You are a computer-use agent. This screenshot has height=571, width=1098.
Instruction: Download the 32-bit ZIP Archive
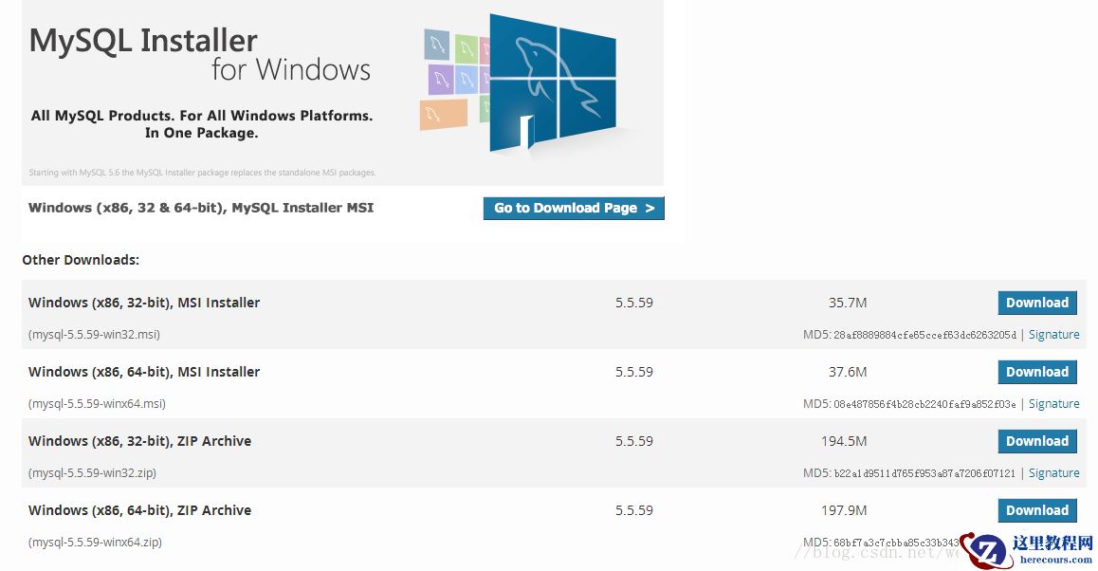(x=1036, y=441)
